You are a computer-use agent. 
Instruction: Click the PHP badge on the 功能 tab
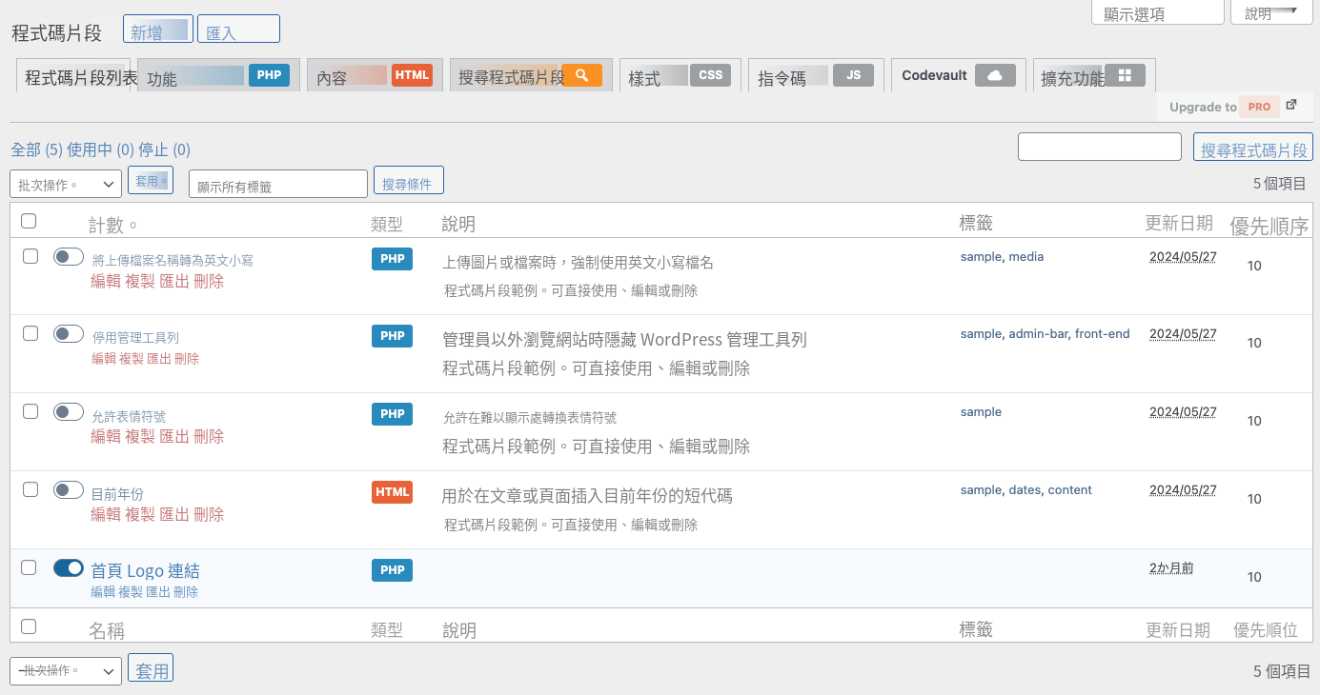tap(269, 75)
